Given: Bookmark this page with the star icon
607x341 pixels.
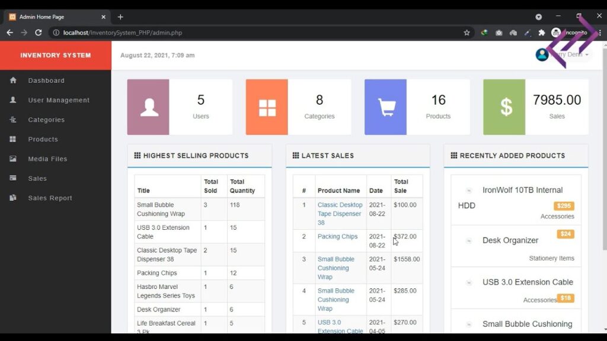Looking at the screenshot, I should [x=467, y=33].
